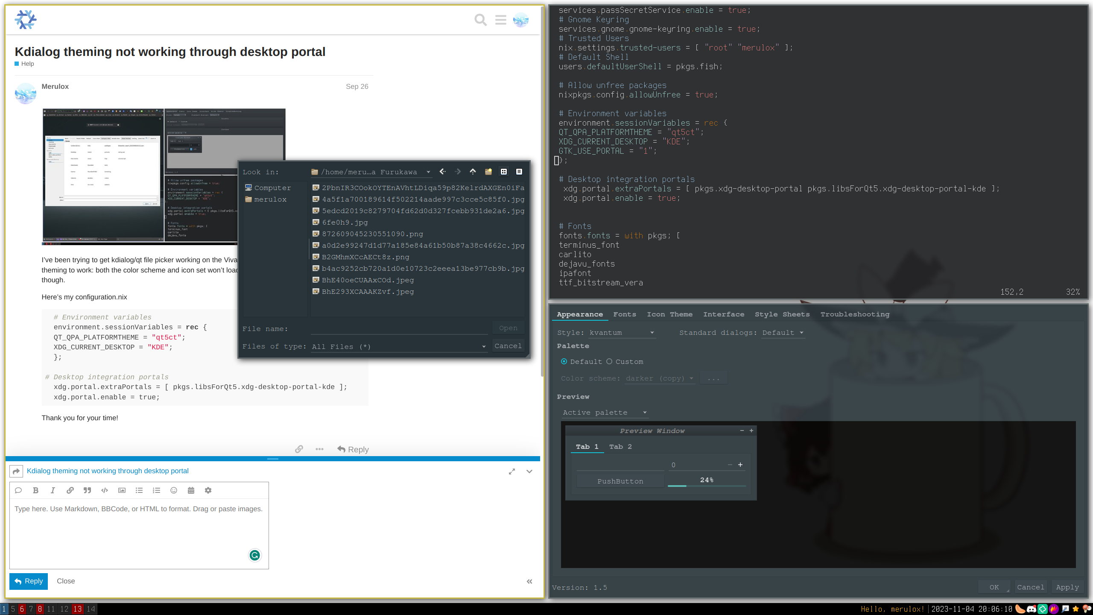Go to parent directory in file dialog
Image resolution: width=1093 pixels, height=615 pixels.
(473, 172)
